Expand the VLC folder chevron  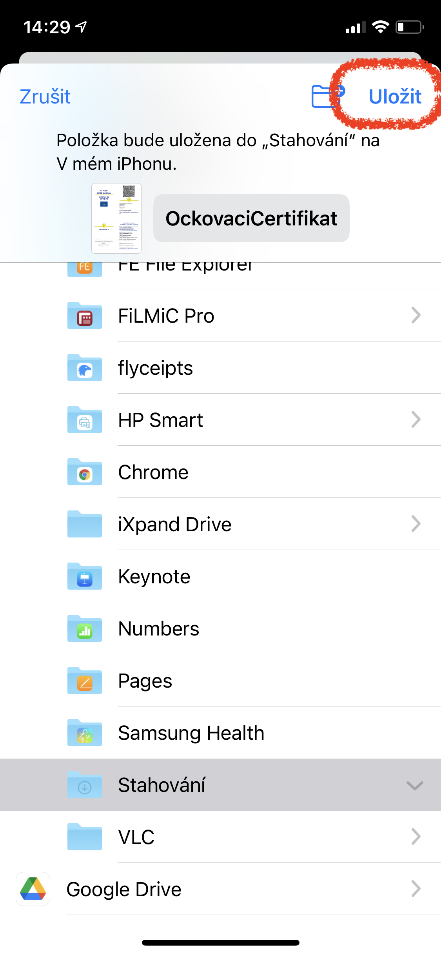pos(416,837)
